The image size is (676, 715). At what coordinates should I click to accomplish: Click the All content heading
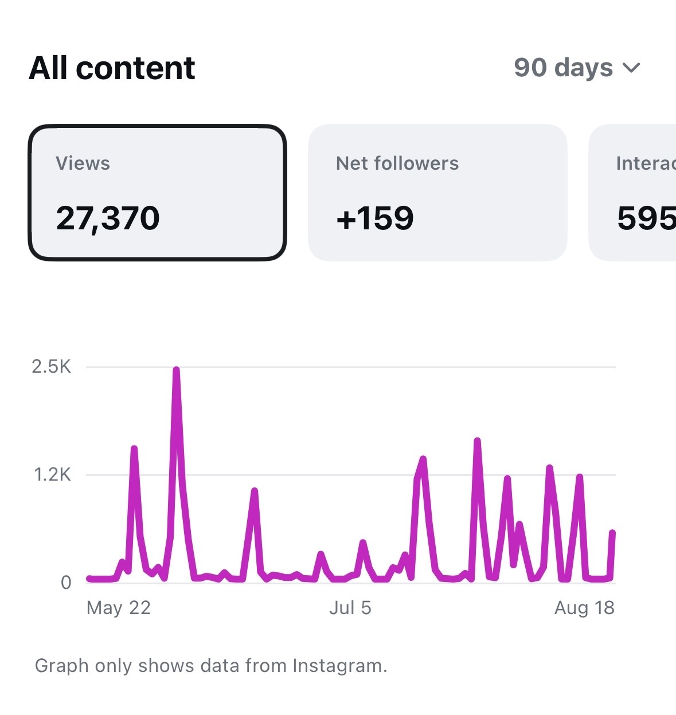[x=112, y=68]
